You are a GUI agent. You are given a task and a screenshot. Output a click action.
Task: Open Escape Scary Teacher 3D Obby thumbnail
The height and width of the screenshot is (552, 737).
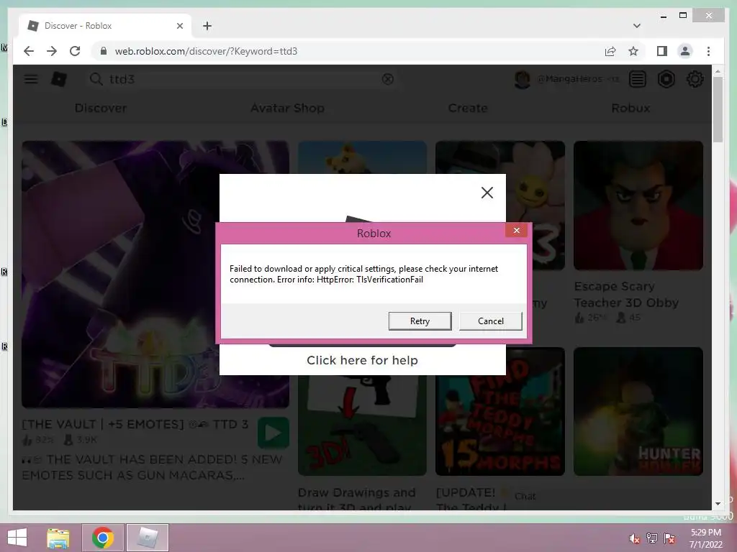(638, 205)
